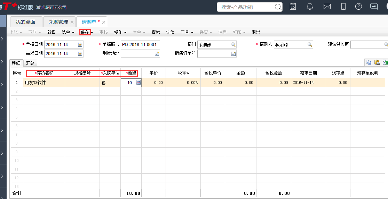Expand the 保存 dropdown arrow
The image size is (388, 199).
click(92, 33)
